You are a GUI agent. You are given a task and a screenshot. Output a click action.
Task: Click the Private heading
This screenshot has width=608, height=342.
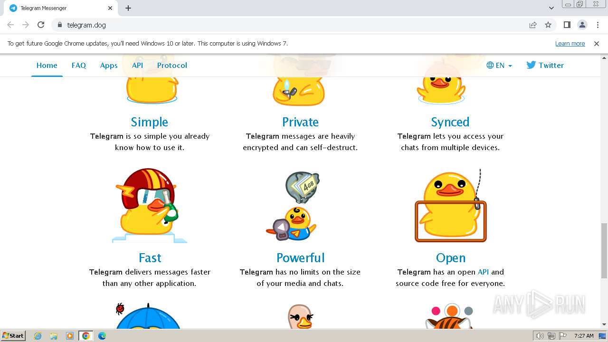click(x=300, y=122)
